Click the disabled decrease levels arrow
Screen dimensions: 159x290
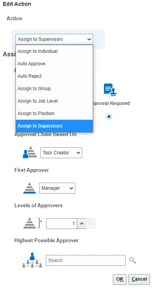point(91,224)
